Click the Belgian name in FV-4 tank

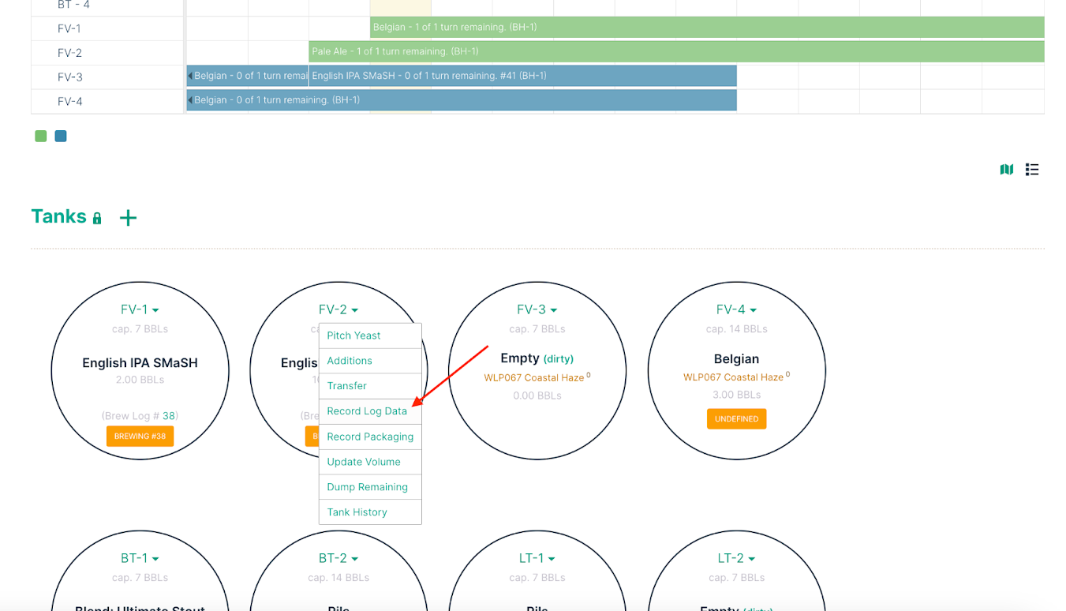pos(736,359)
